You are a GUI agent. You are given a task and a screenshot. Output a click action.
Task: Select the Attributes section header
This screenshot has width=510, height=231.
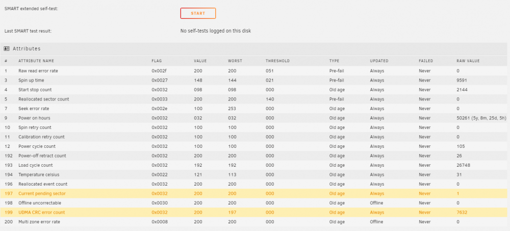pyautogui.click(x=253, y=49)
